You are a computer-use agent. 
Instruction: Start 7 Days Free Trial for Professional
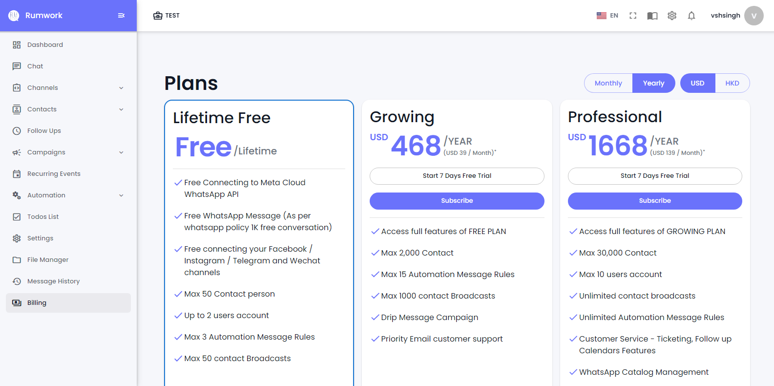pos(654,176)
